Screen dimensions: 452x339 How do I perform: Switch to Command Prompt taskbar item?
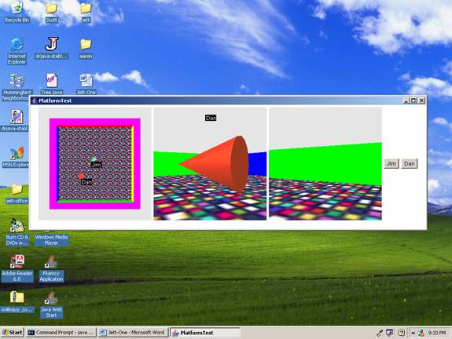click(61, 333)
